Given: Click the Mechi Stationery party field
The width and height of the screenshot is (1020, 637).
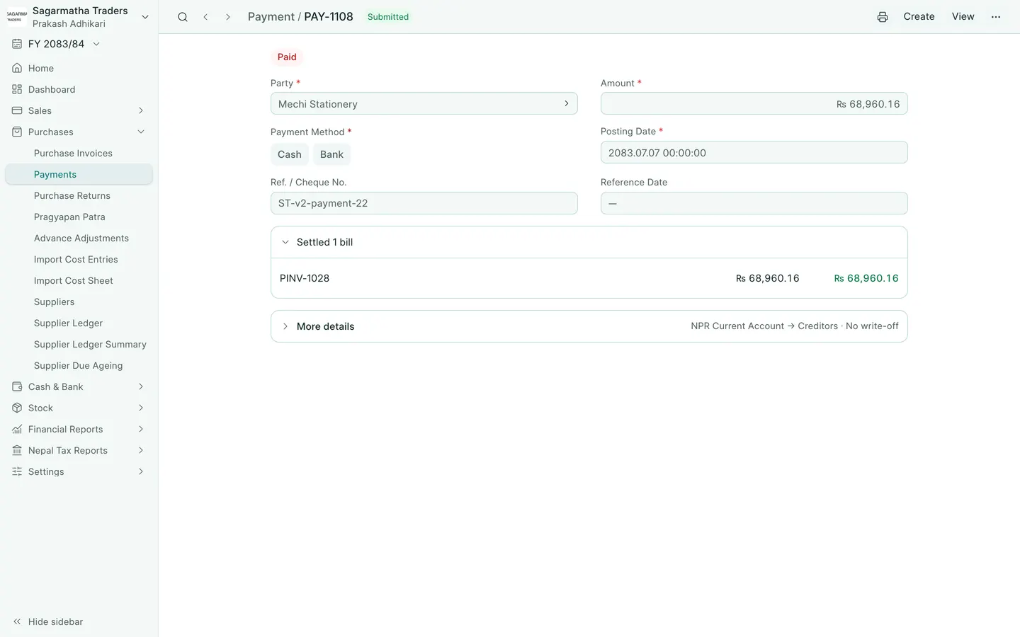Looking at the screenshot, I should [424, 104].
